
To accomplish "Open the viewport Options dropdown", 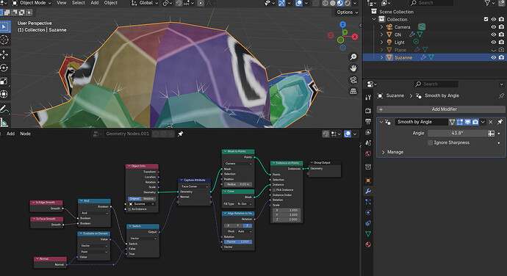I will 348,12.
